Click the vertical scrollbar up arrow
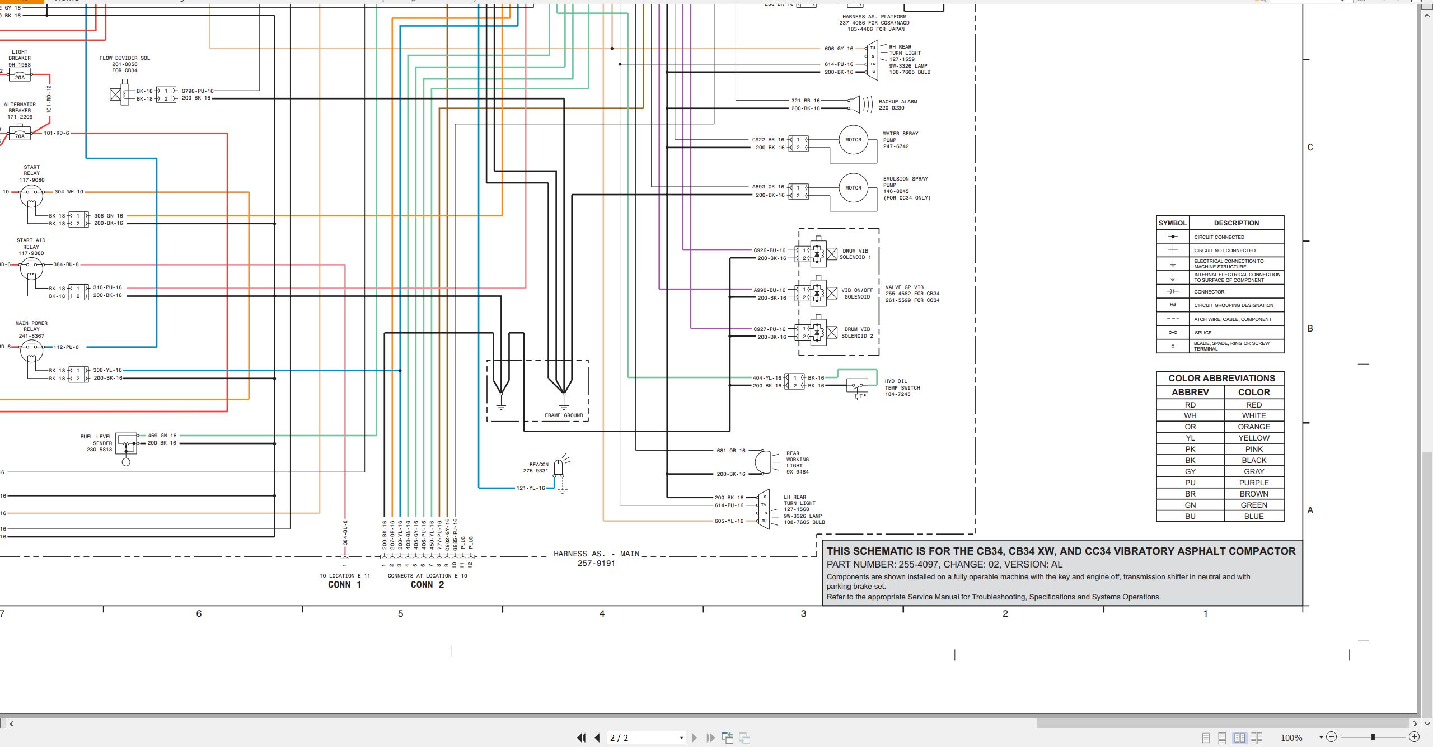This screenshot has width=1433, height=747. 1427,15
